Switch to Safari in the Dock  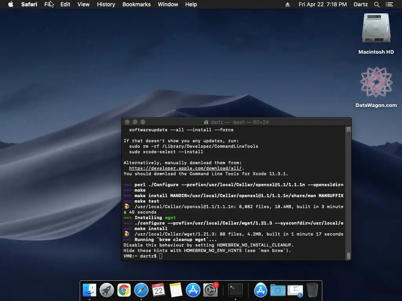pos(141,290)
